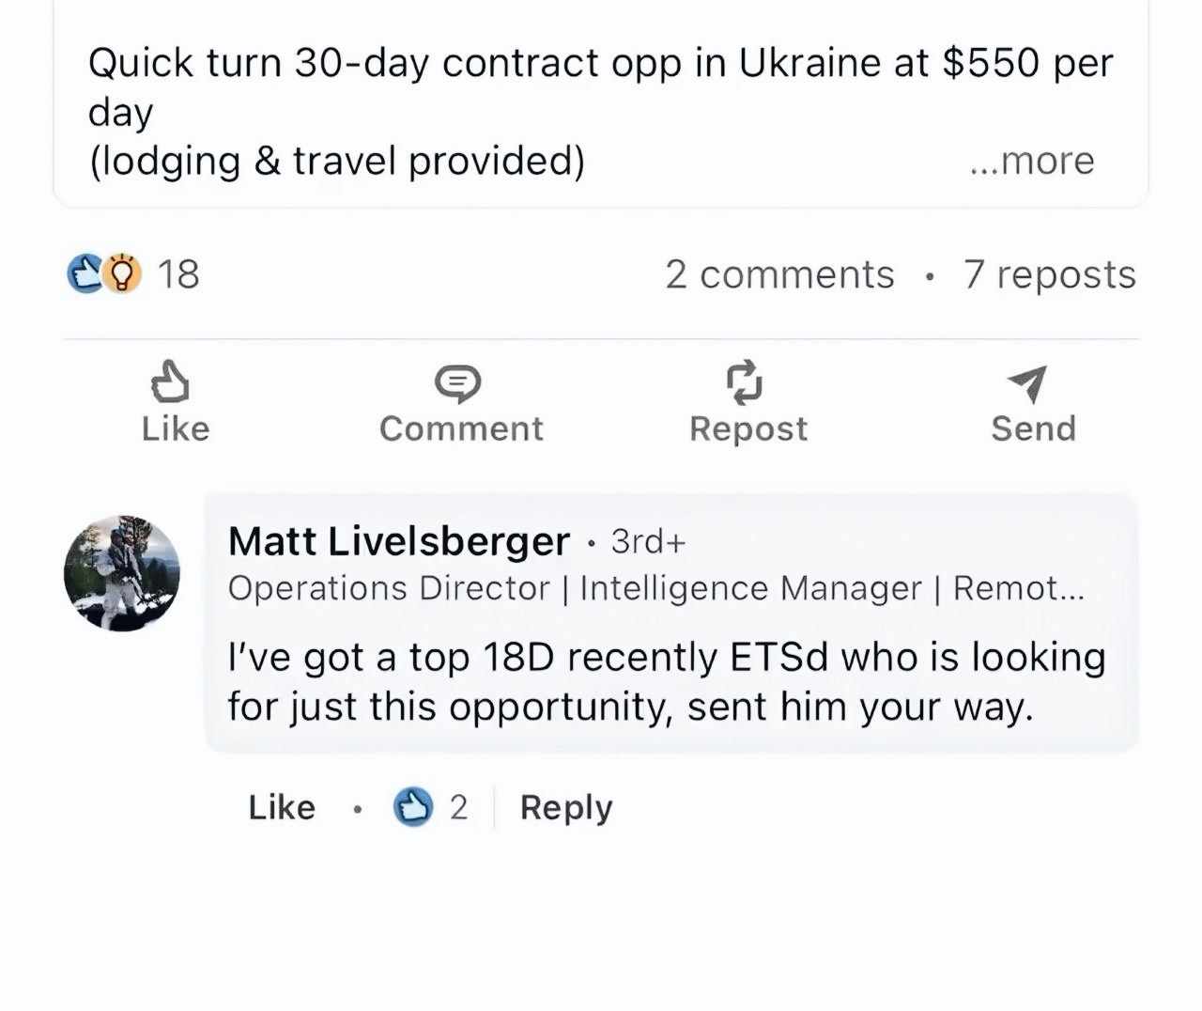Click the blue like reaction icon beside 18
This screenshot has width=1202, height=1011.
(x=85, y=273)
